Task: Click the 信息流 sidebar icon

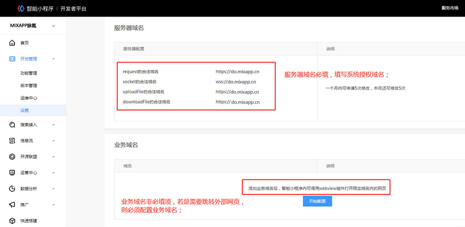Action: click(12, 141)
